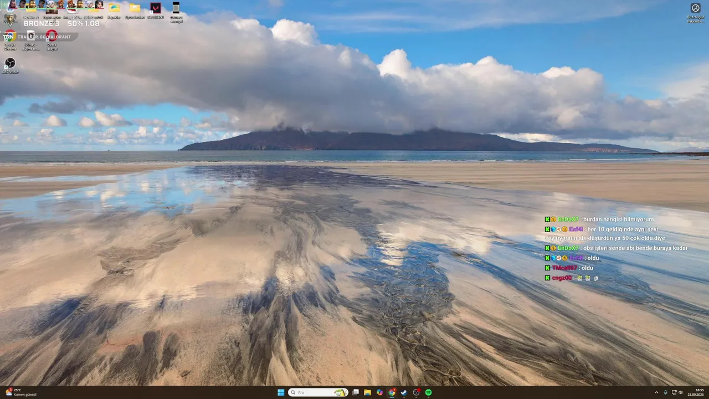Viewport: 709px width, 399px height.
Task: Open the clock showing 18:55
Action: [696, 392]
